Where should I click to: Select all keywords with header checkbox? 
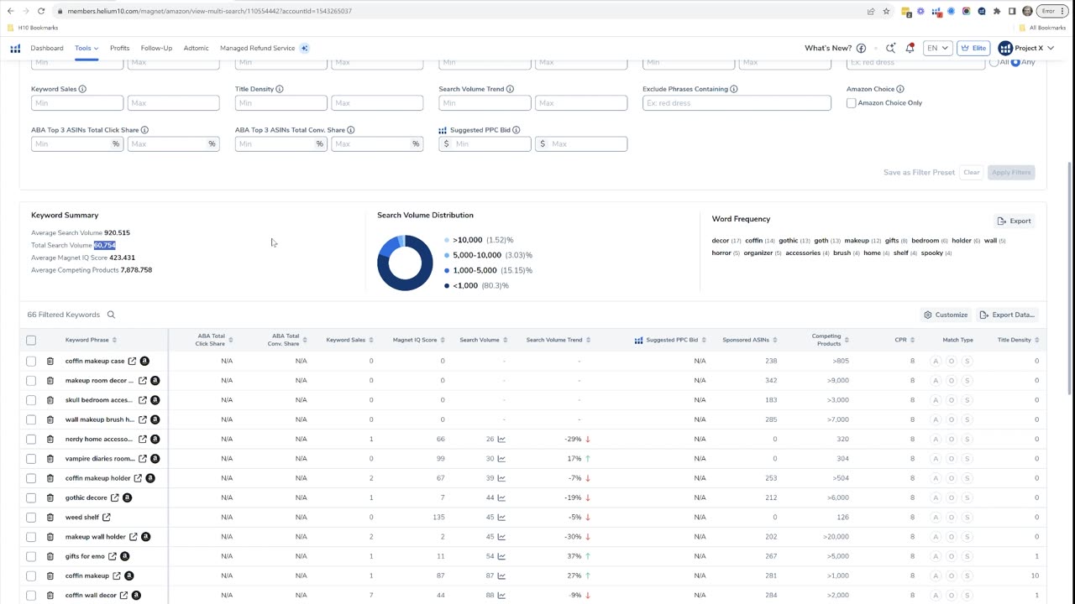(x=31, y=340)
